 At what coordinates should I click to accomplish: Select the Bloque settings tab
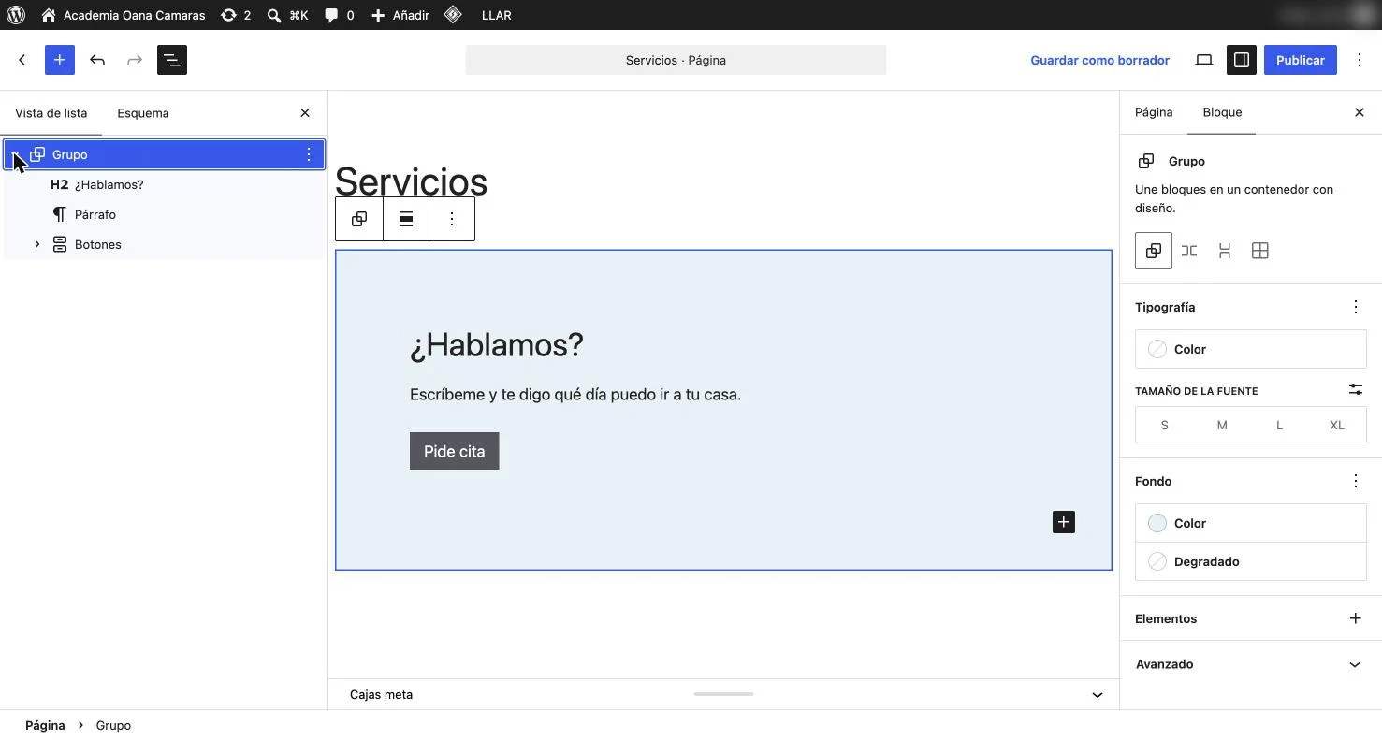tap(1222, 112)
